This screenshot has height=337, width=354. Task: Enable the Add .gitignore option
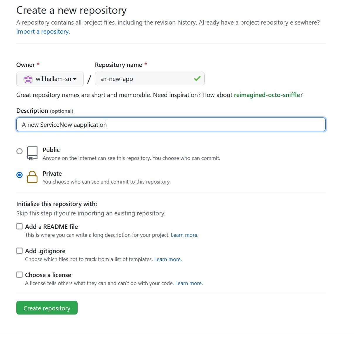click(19, 250)
